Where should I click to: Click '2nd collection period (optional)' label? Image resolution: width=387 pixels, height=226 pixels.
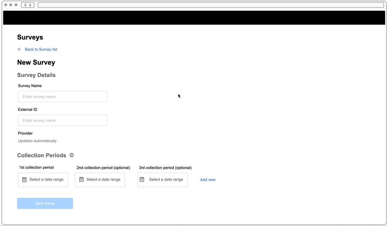(103, 168)
